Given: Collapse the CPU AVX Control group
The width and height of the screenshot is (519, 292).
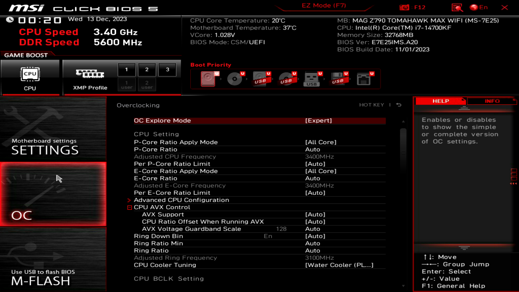Looking at the screenshot, I should [129, 208].
